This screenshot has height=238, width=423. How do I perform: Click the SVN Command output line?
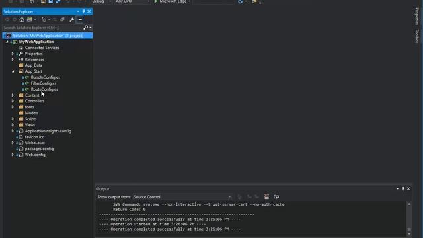click(x=199, y=204)
